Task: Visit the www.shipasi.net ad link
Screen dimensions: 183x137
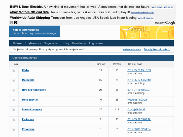Action: pyautogui.click(x=146, y=18)
